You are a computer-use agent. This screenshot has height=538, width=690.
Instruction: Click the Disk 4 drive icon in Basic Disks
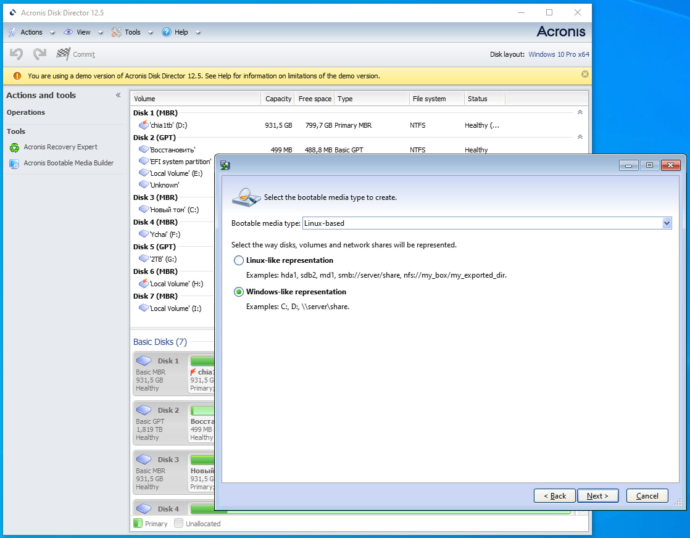click(144, 508)
